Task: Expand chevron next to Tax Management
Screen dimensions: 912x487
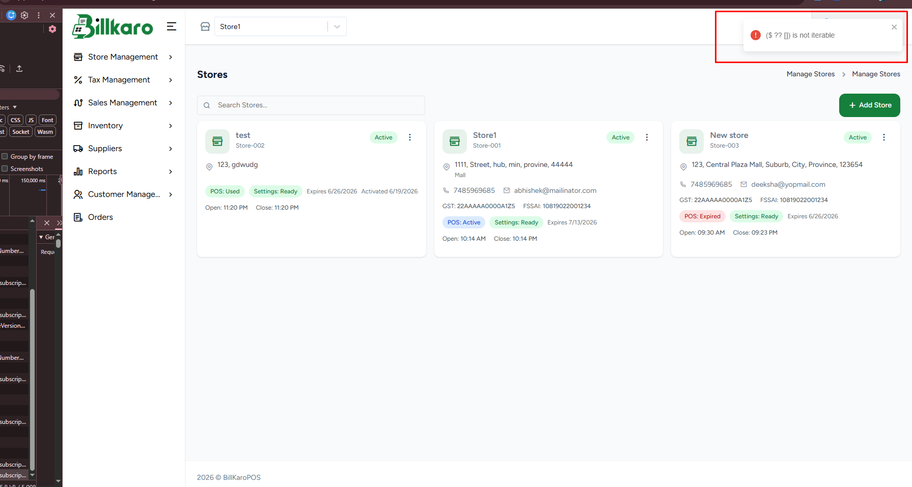Action: [x=171, y=80]
